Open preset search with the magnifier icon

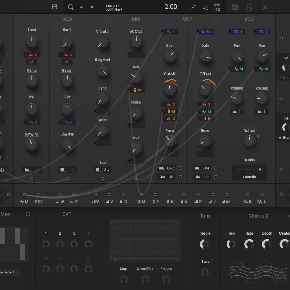[70, 7]
